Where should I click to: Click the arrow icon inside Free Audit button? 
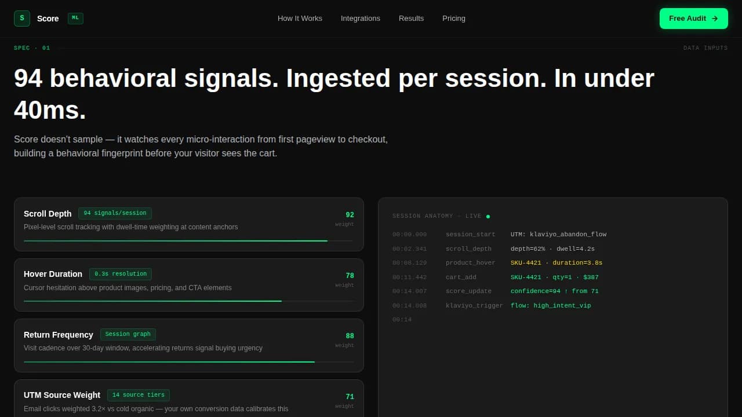click(x=714, y=18)
